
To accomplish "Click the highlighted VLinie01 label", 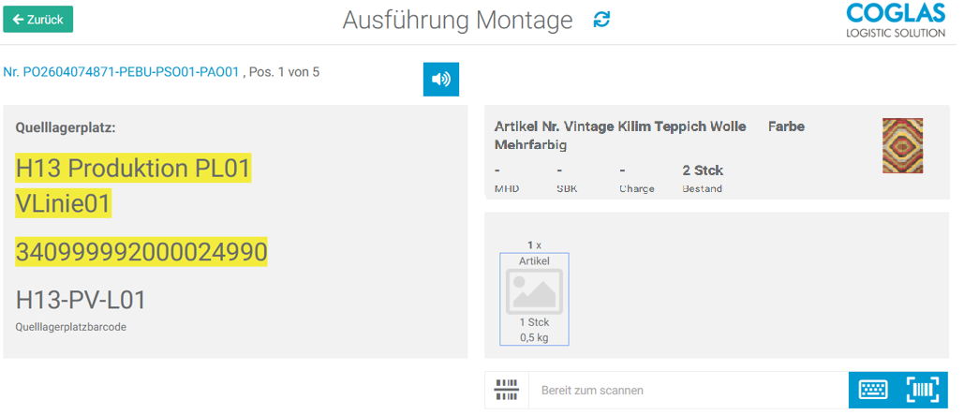I will (x=64, y=203).
